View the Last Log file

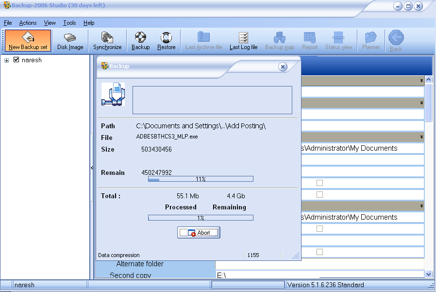click(x=243, y=41)
